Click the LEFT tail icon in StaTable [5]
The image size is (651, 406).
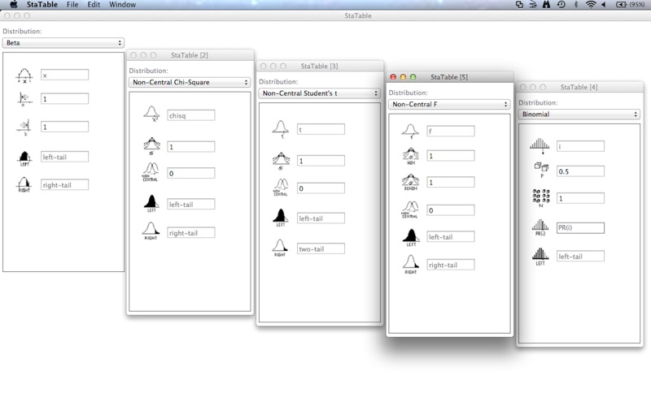point(411,237)
